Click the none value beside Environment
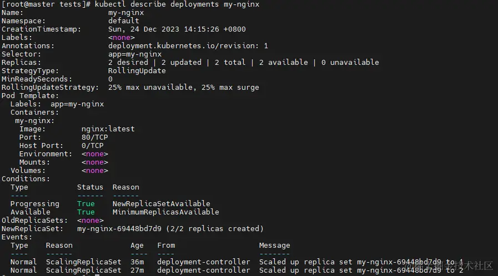The width and height of the screenshot is (498, 276). 94,154
